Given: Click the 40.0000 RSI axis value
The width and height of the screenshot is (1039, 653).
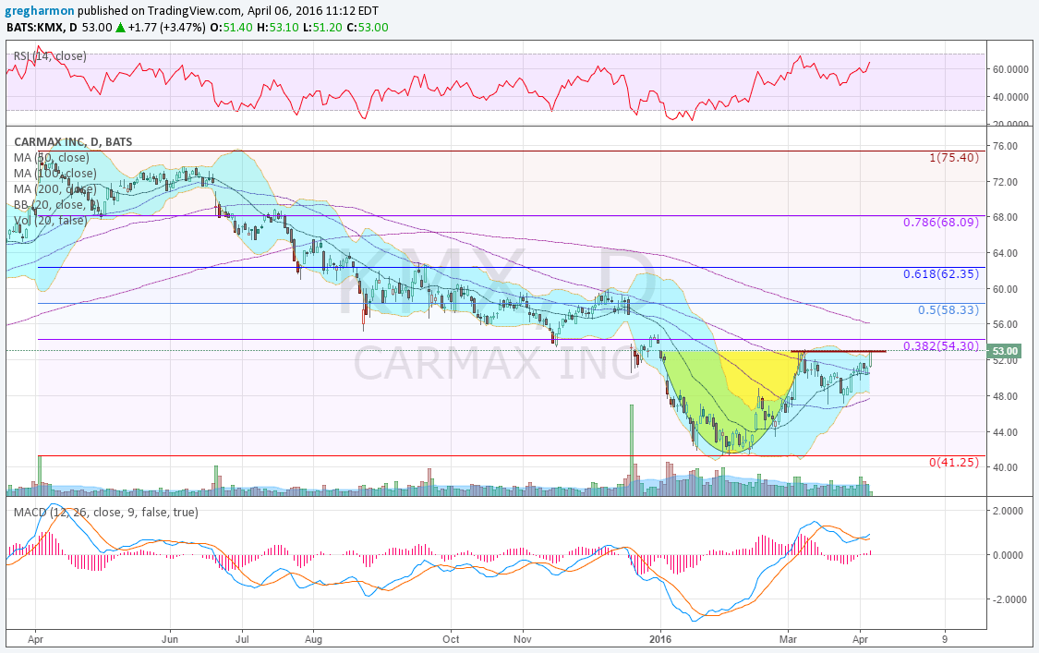Looking at the screenshot, I should click(x=1010, y=97).
